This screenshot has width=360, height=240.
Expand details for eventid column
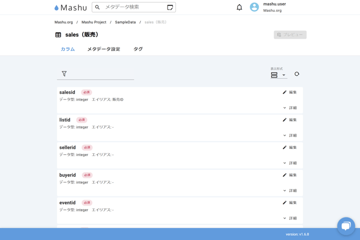(x=290, y=218)
